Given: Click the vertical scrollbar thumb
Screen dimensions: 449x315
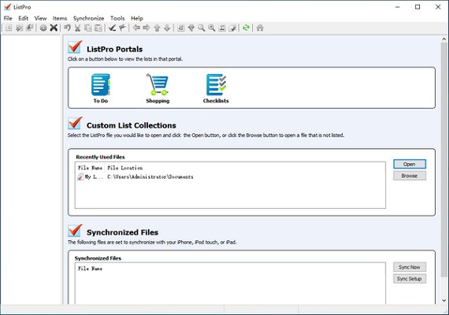Looking at the screenshot, I should [444, 160].
